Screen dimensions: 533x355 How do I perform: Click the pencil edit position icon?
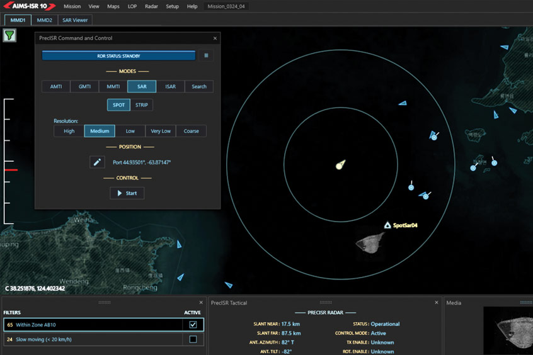(97, 162)
